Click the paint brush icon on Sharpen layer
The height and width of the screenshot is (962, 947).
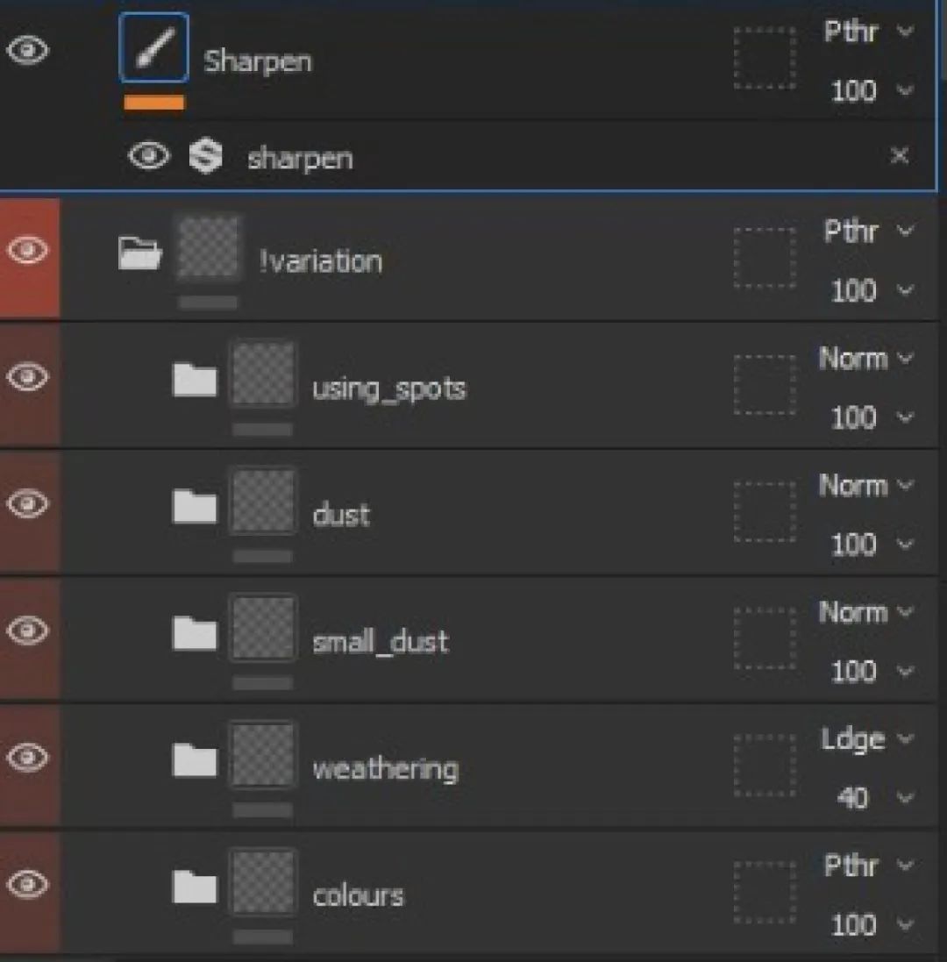pos(153,49)
